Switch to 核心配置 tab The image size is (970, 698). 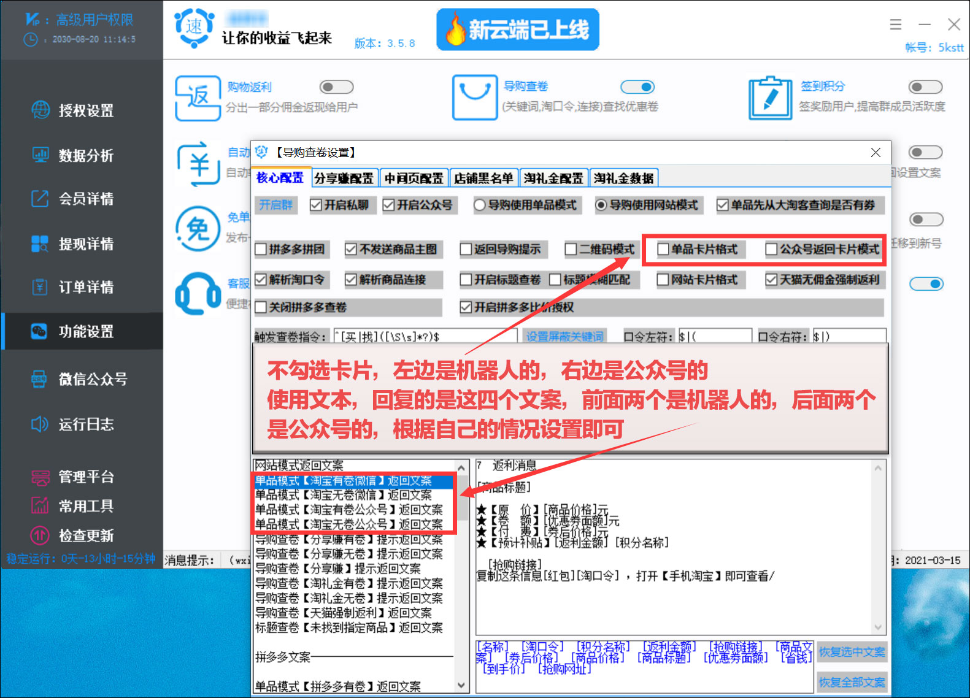point(280,178)
